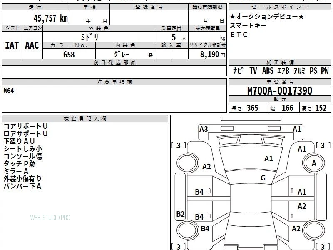Select the アルミ equipment entry
Viewport: 333px width, 250px height.
(x=299, y=71)
